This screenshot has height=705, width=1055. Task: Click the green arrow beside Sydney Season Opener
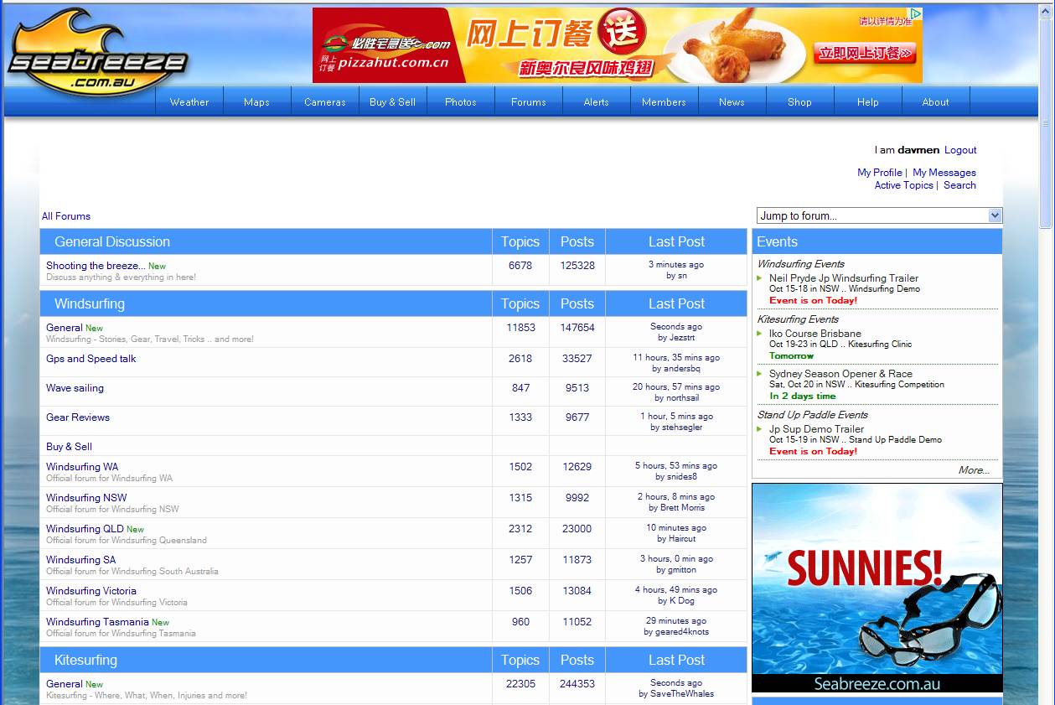760,374
